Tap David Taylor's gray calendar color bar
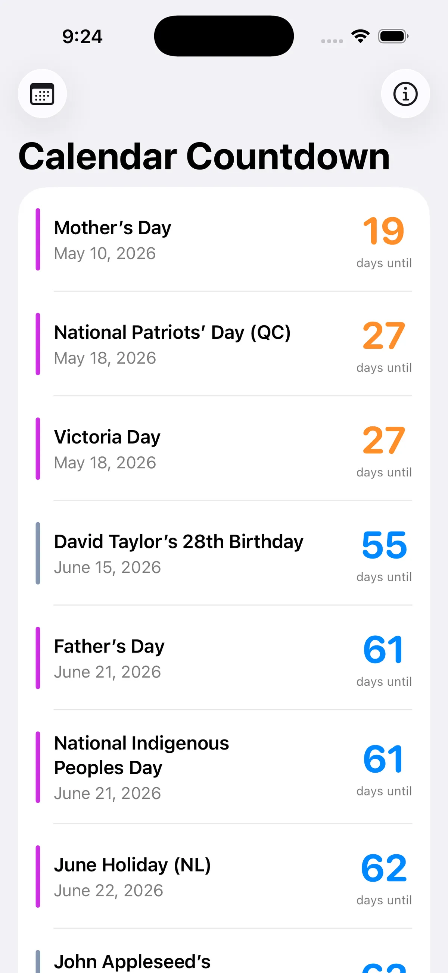This screenshot has height=973, width=448. click(38, 553)
